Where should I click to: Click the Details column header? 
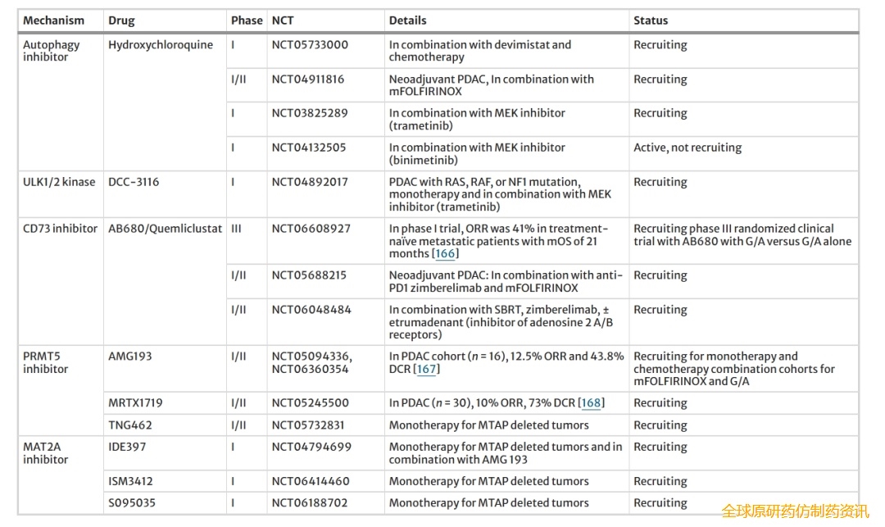[407, 20]
